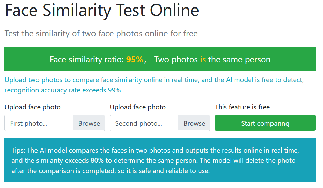Click the yellow 95% similarity value
This screenshot has height=188, width=323.
coord(134,60)
